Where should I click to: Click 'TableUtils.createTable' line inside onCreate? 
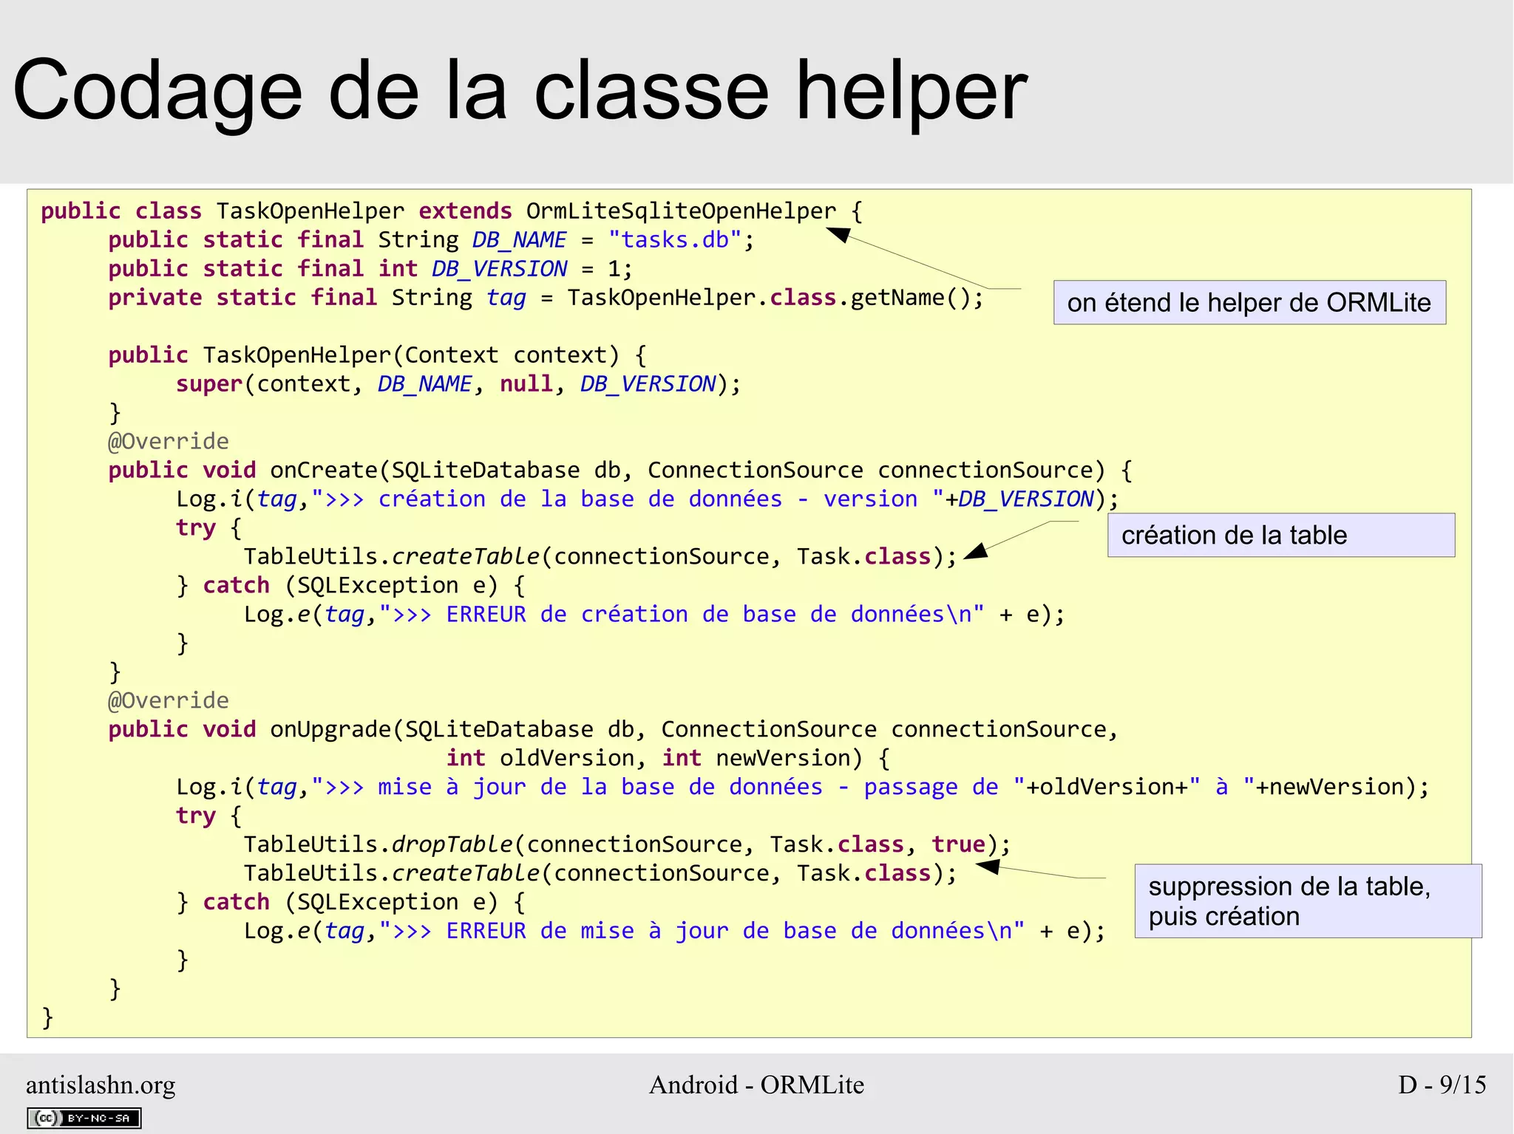point(600,557)
